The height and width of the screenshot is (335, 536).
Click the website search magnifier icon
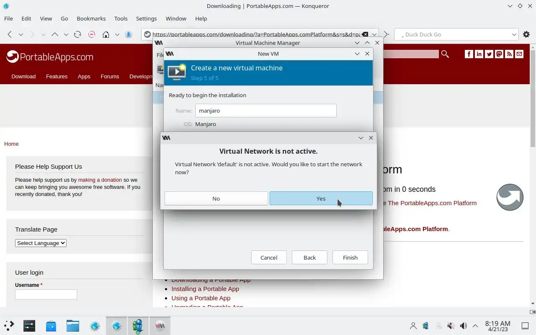(x=445, y=54)
